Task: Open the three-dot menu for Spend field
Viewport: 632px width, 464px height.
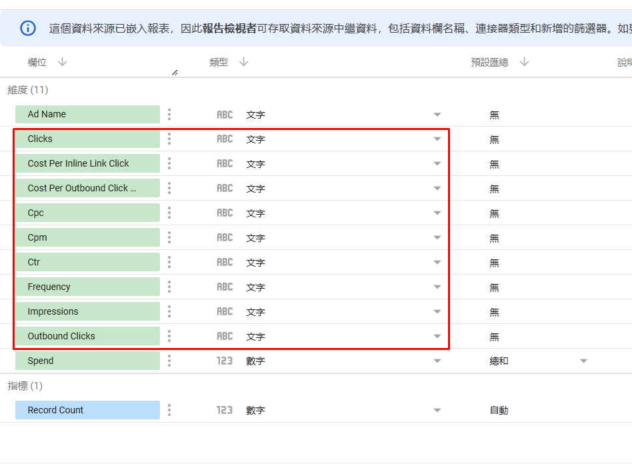Action: click(x=169, y=361)
